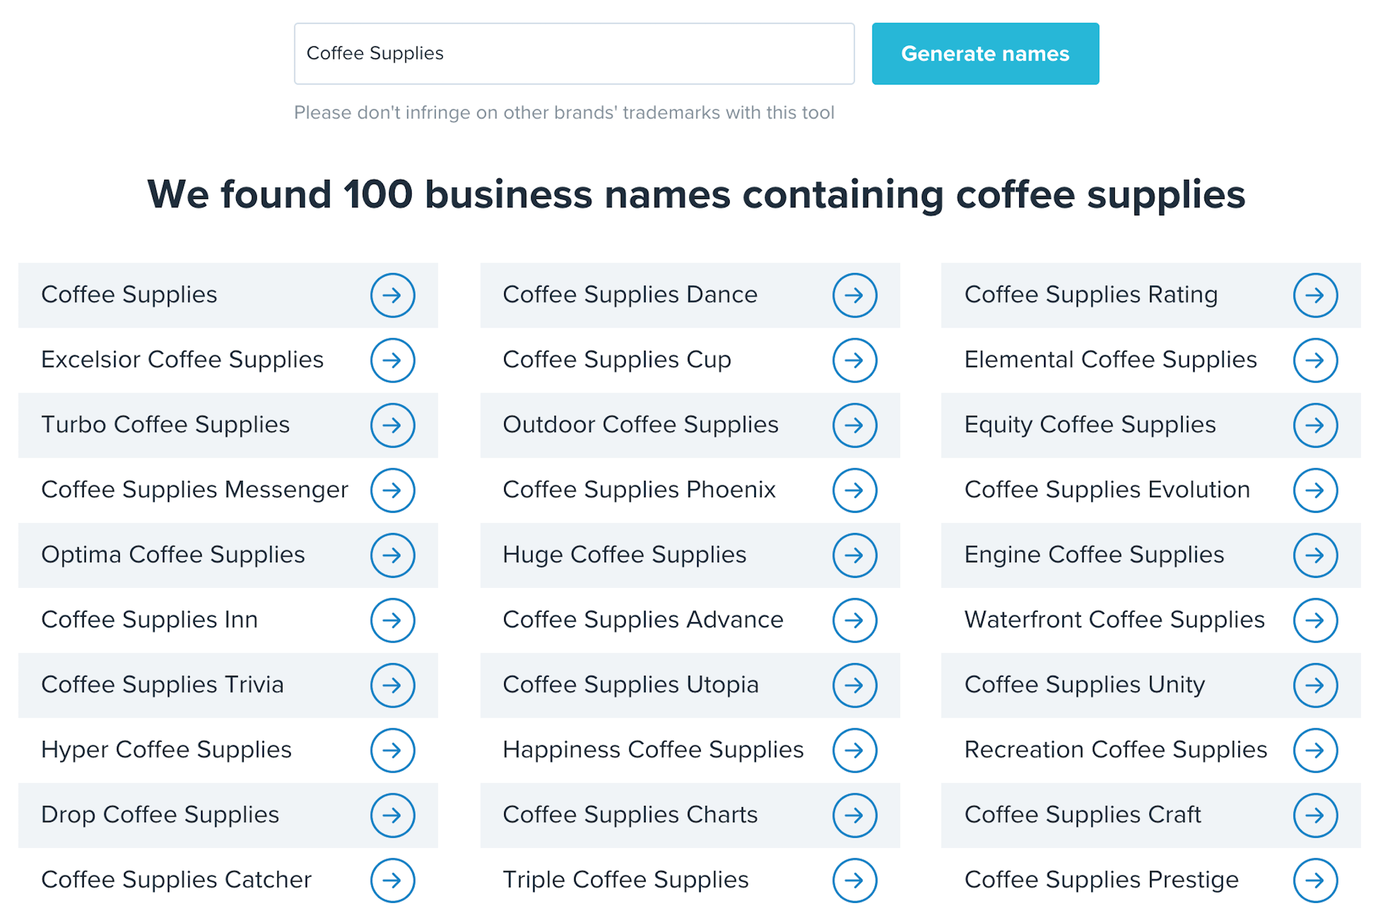Click arrow next to Coffee Supplies Prestige
This screenshot has height=913, width=1378.
click(1315, 880)
